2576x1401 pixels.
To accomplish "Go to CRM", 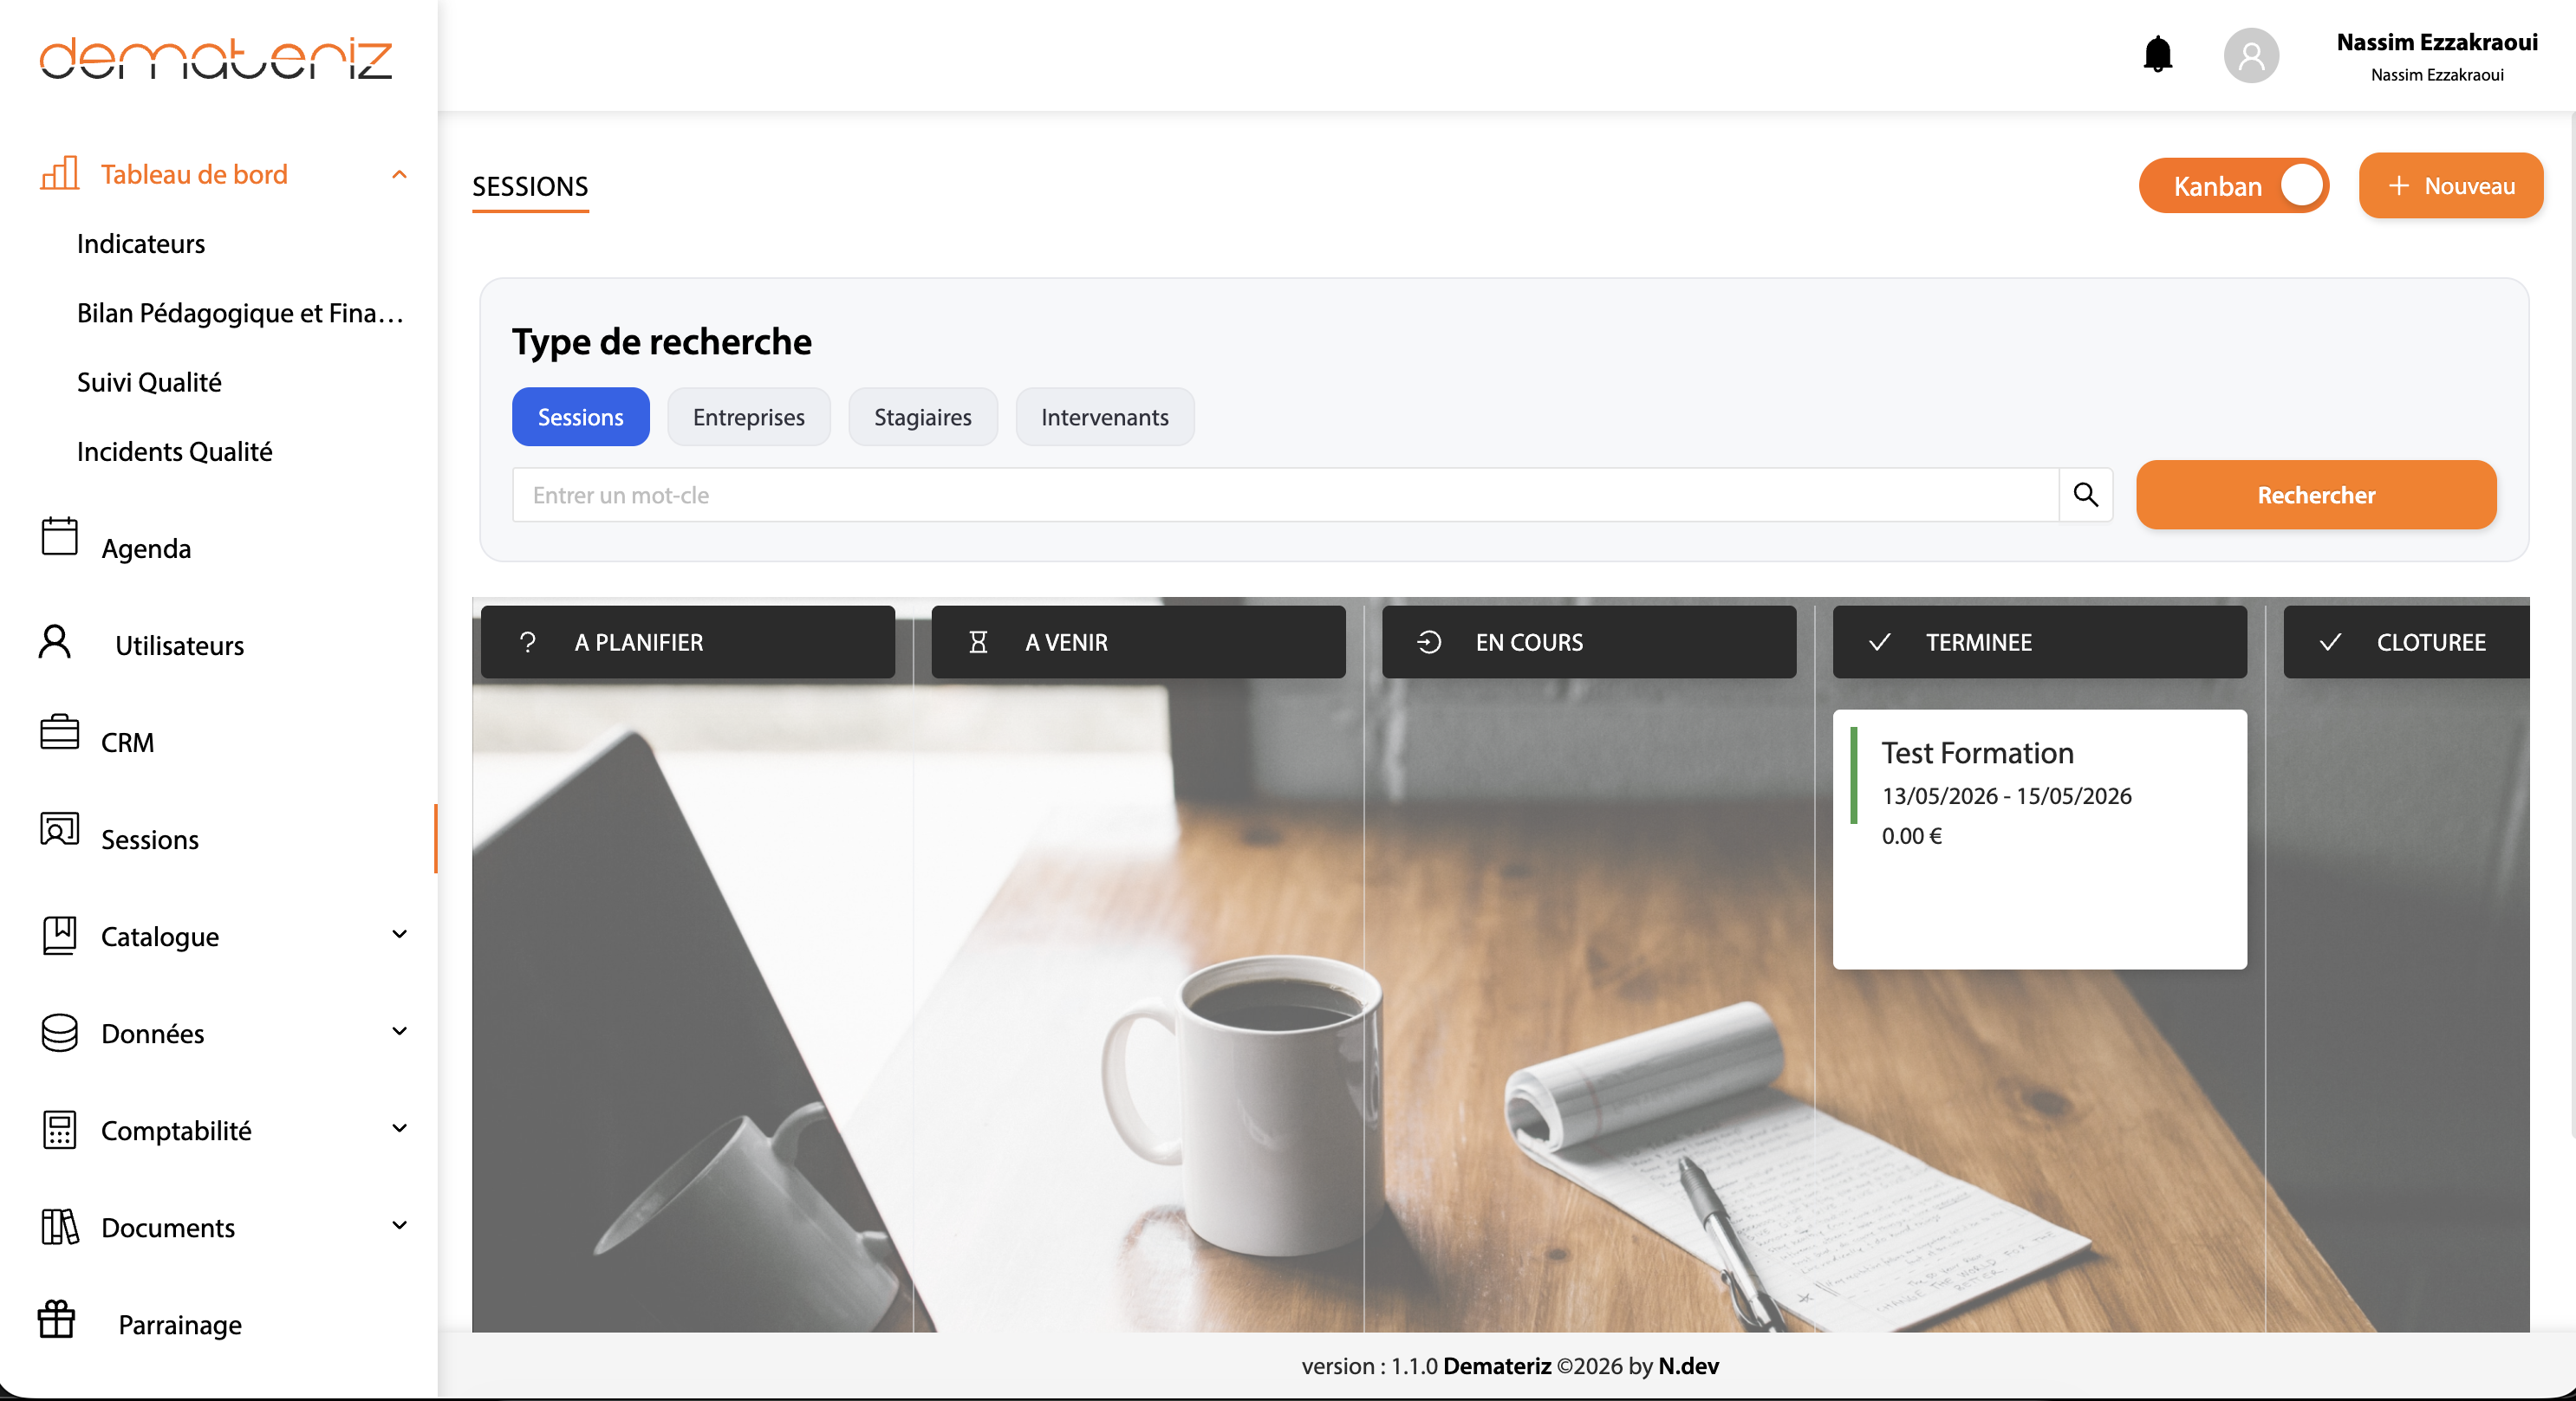I will (x=127, y=743).
